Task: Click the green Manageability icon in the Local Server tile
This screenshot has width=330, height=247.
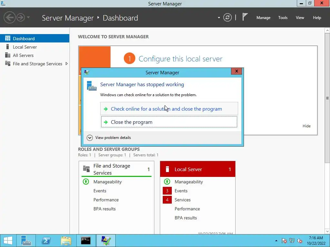Action: point(167,181)
